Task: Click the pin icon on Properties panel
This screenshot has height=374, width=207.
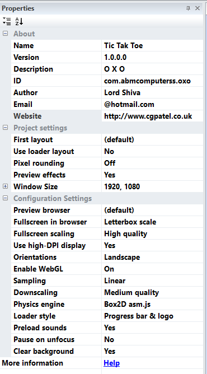Action: (188, 8)
